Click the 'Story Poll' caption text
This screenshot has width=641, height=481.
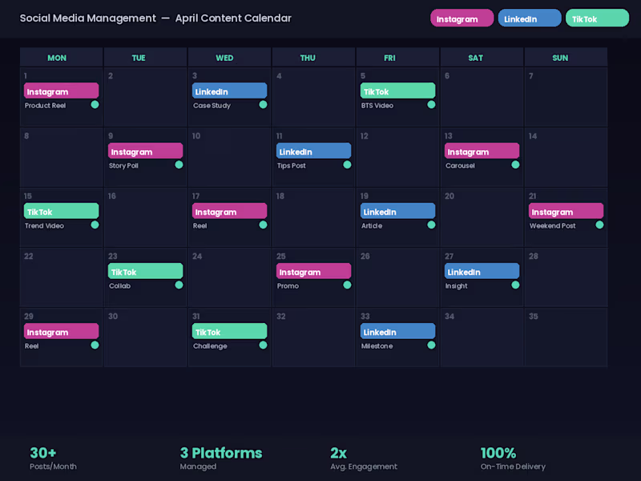click(x=123, y=166)
